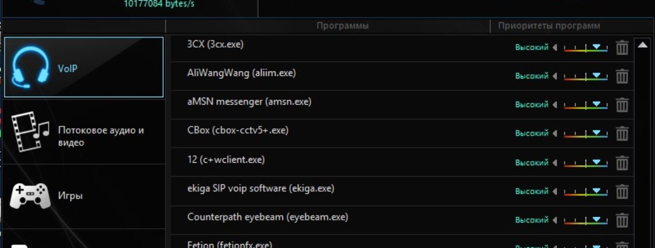This screenshot has height=248, width=655.
Task: Click scrollbar up arrow in program list
Action: [643, 45]
